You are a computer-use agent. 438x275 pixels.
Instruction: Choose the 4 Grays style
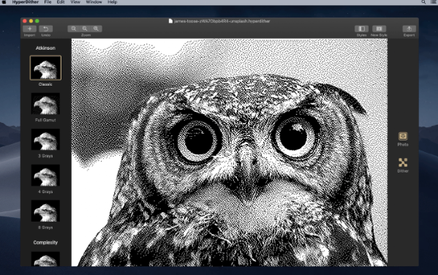(45, 176)
